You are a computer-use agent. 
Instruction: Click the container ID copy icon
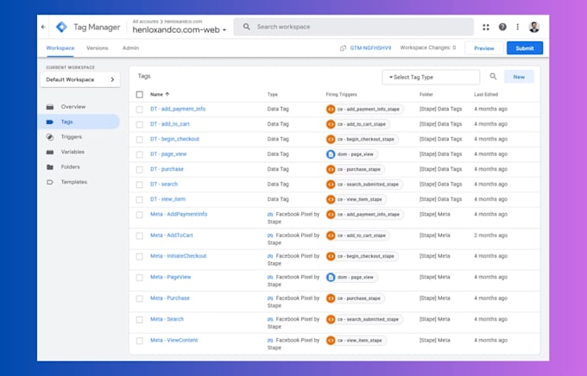click(x=343, y=48)
